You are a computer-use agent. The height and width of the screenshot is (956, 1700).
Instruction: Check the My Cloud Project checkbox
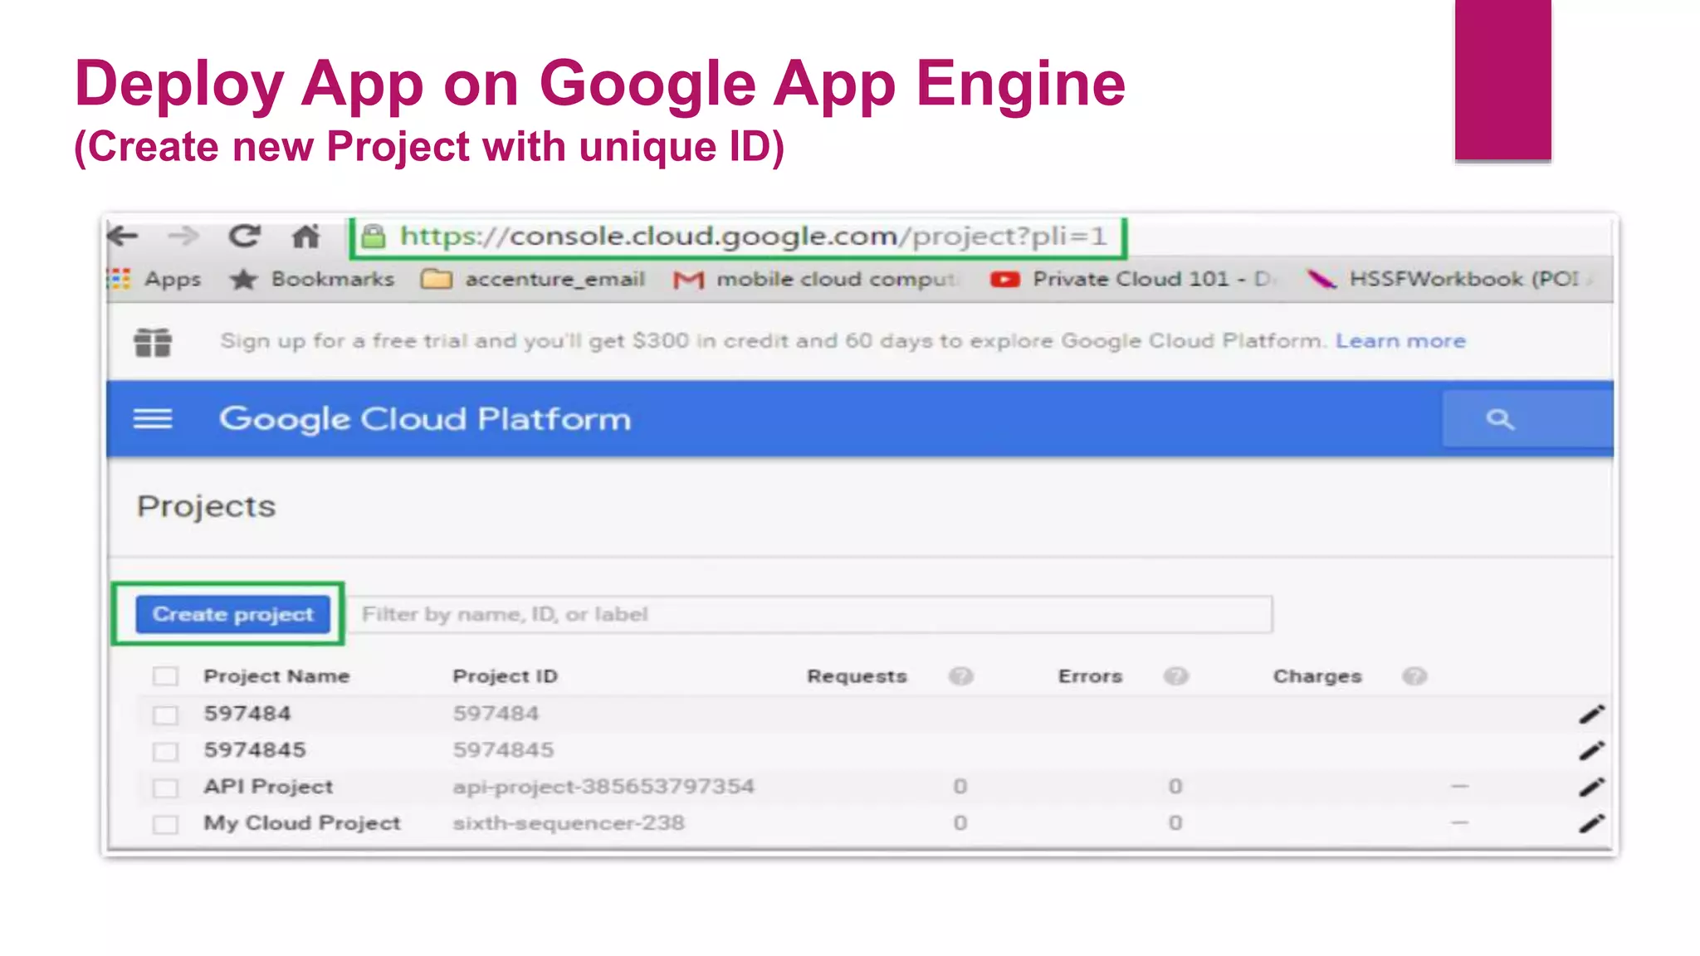click(x=165, y=824)
